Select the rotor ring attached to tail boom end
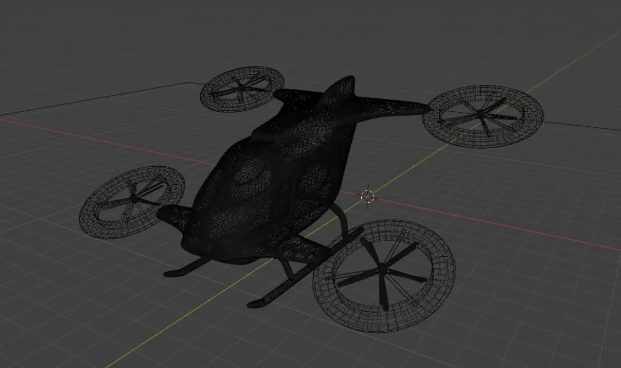Viewport: 621px width, 368px height. tap(483, 116)
